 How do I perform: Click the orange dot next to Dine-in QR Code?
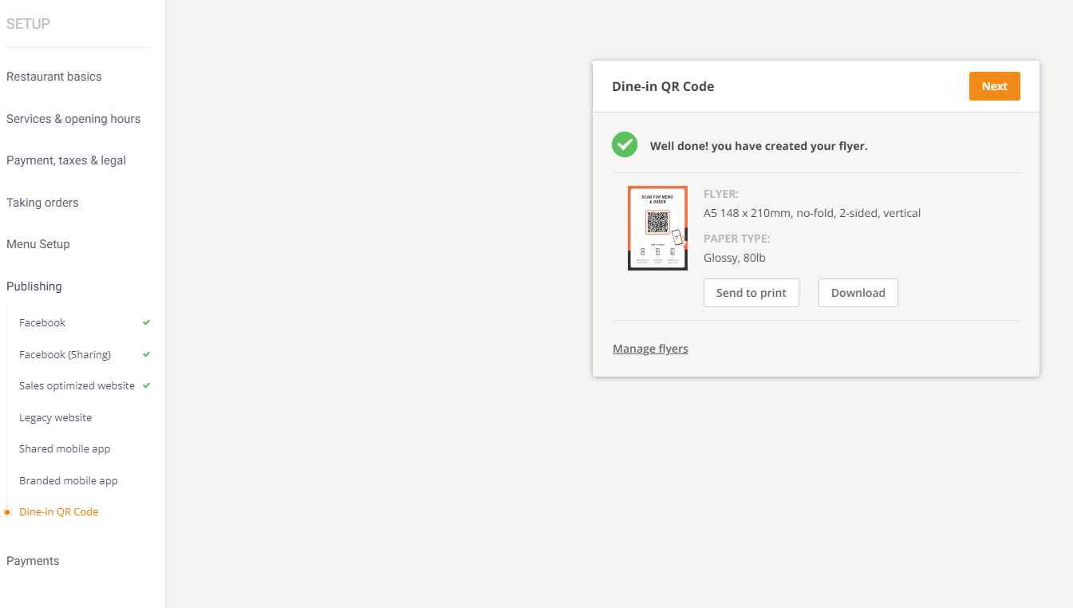coord(8,511)
